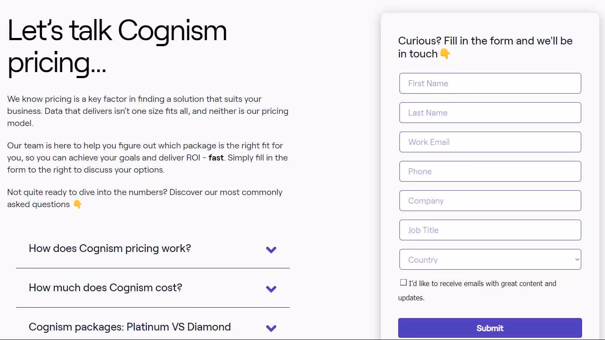
Task: Click into the Phone field
Action: (x=490, y=171)
